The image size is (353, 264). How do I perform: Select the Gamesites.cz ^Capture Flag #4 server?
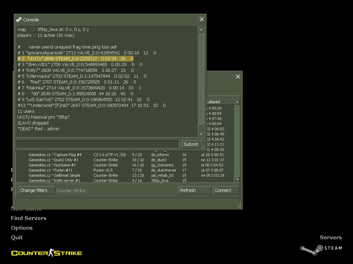pos(124,155)
